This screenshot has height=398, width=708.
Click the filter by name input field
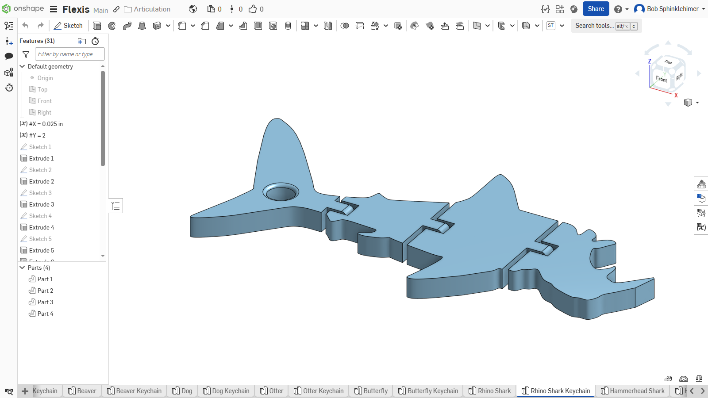coord(70,54)
